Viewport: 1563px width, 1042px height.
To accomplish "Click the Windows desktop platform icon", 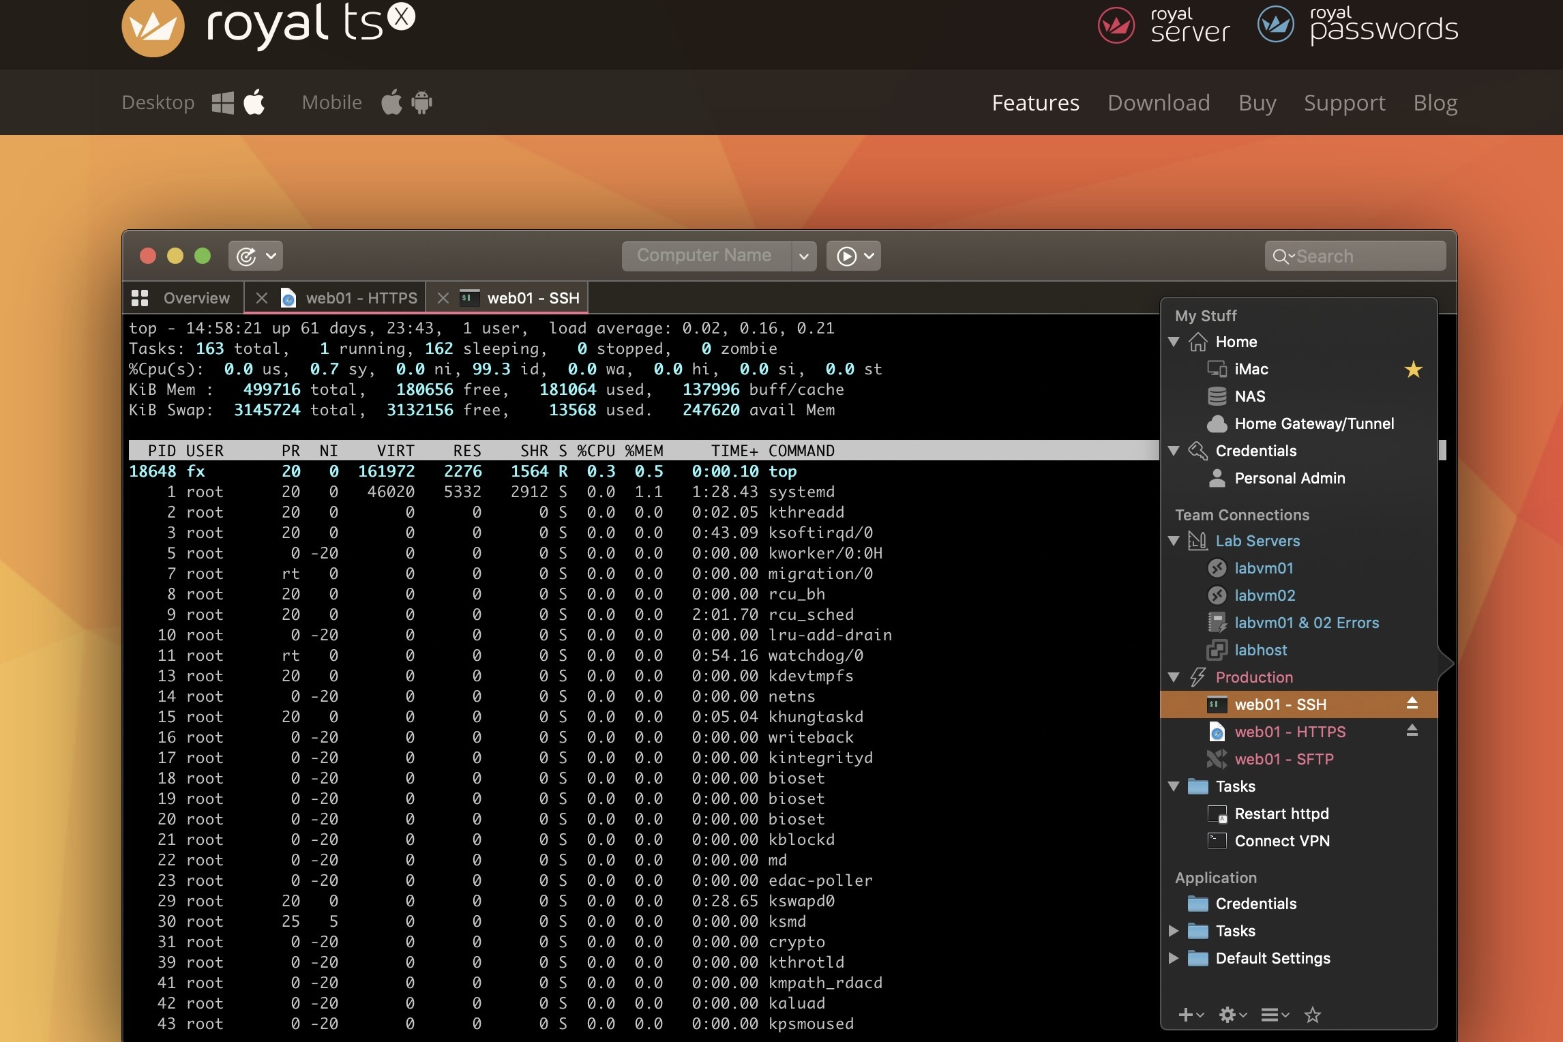I will click(x=222, y=103).
